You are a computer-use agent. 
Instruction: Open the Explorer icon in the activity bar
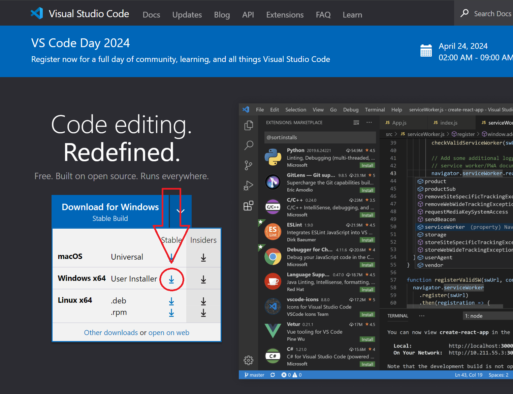pyautogui.click(x=249, y=125)
